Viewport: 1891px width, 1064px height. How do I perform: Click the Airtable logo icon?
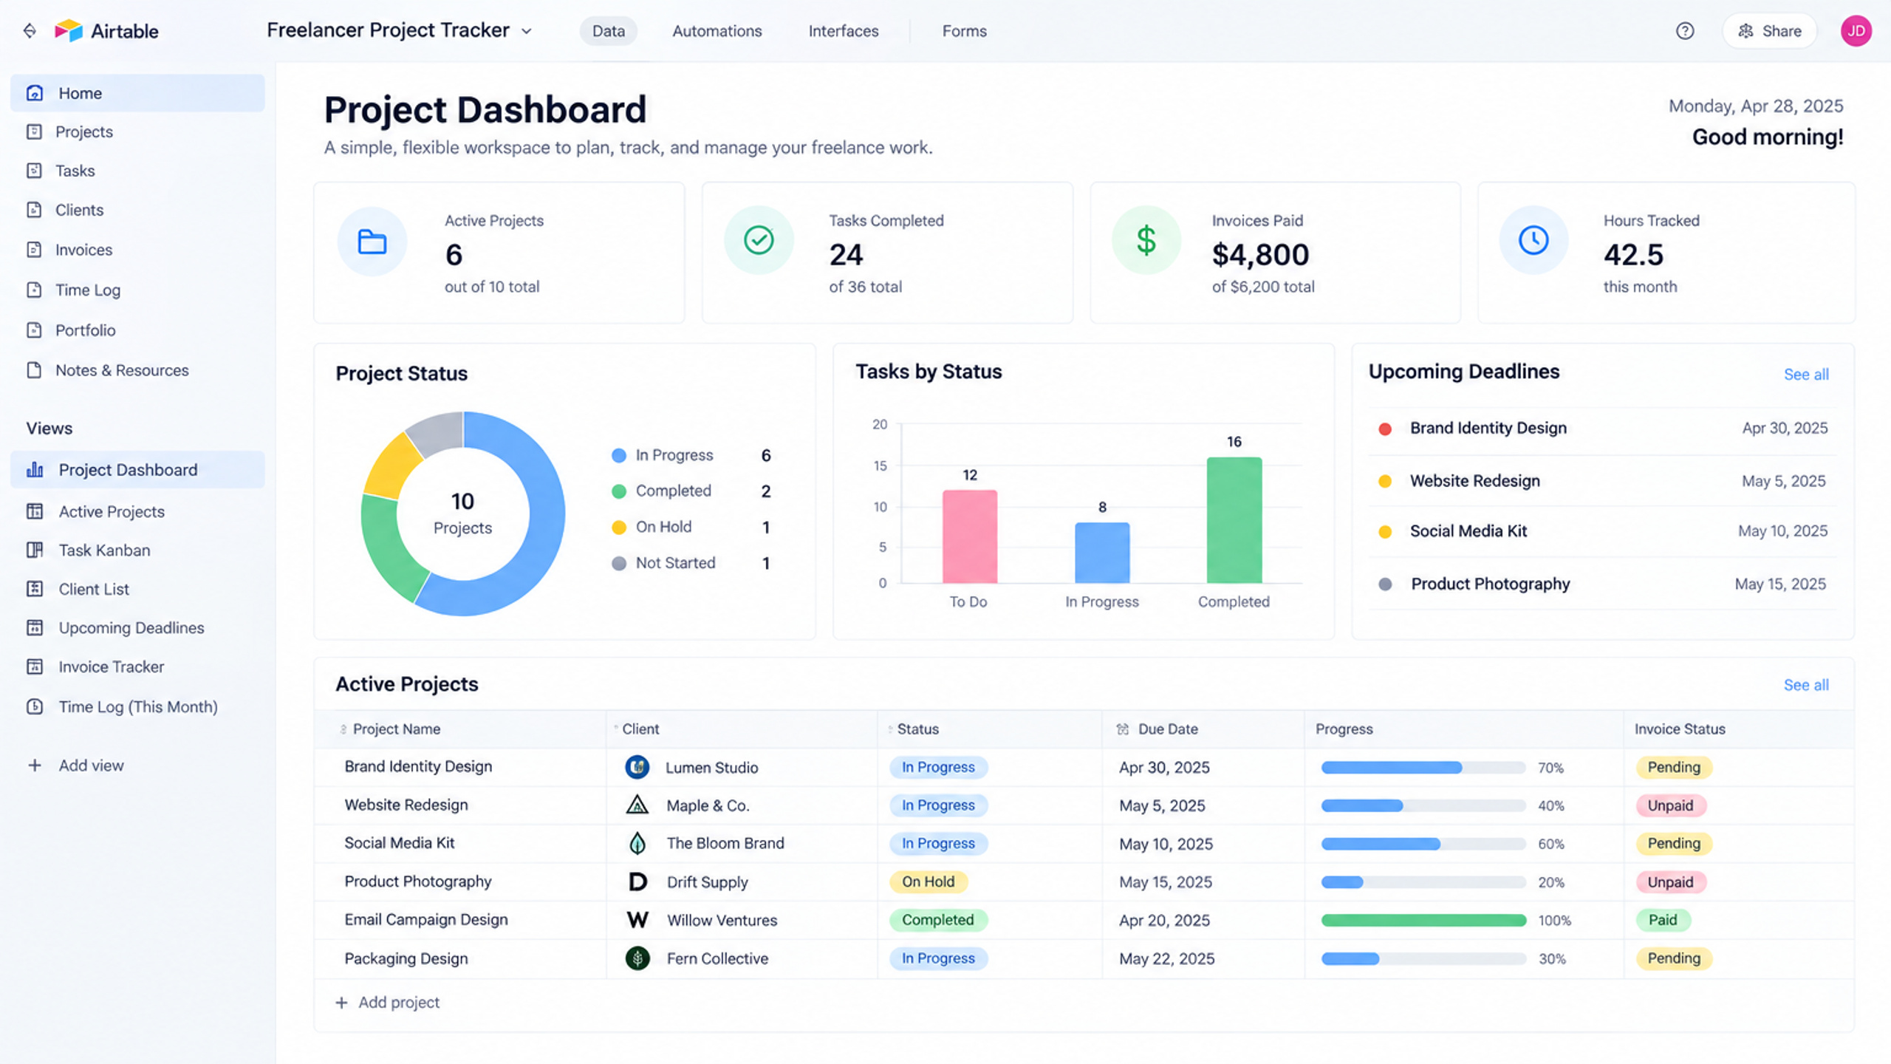pos(68,30)
